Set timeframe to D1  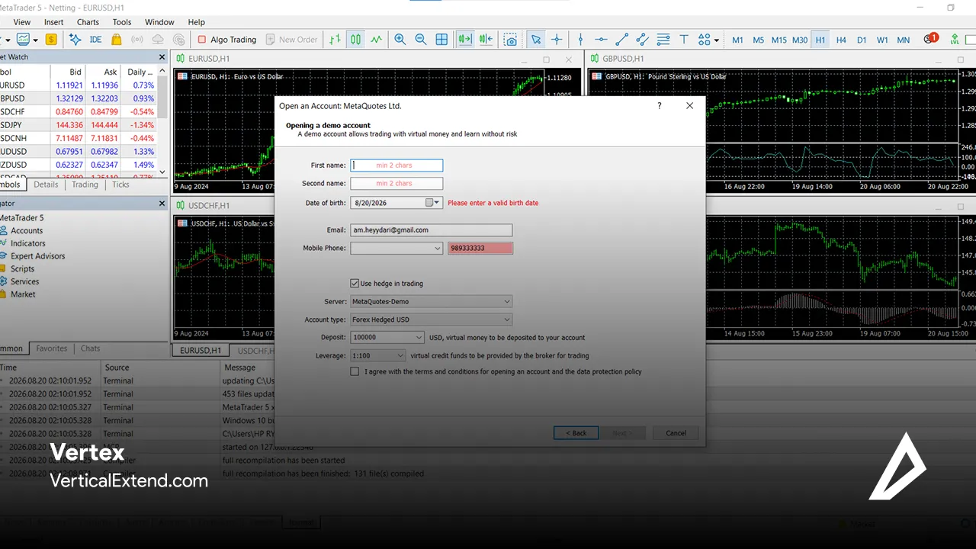click(x=862, y=40)
